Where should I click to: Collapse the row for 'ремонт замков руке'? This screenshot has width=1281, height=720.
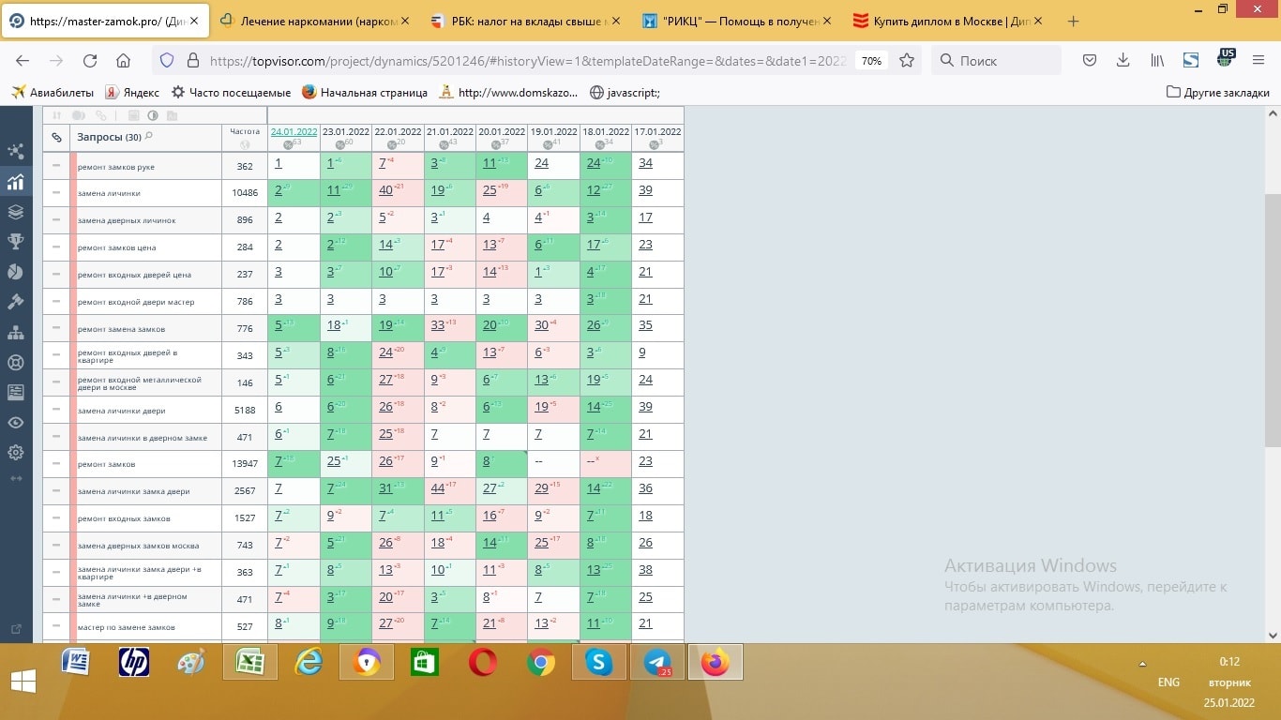(56, 166)
